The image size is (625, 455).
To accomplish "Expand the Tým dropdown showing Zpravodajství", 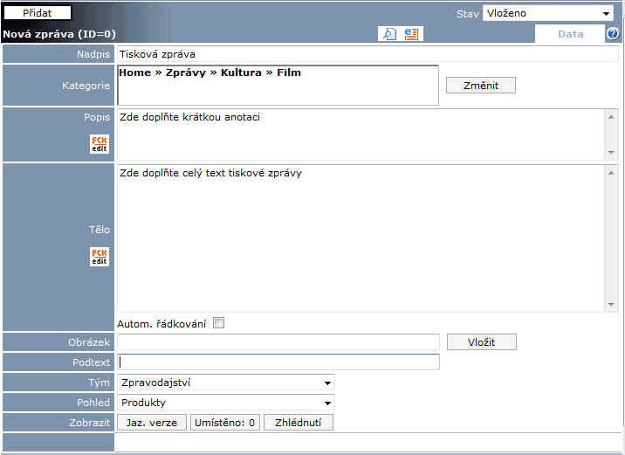I will (226, 383).
